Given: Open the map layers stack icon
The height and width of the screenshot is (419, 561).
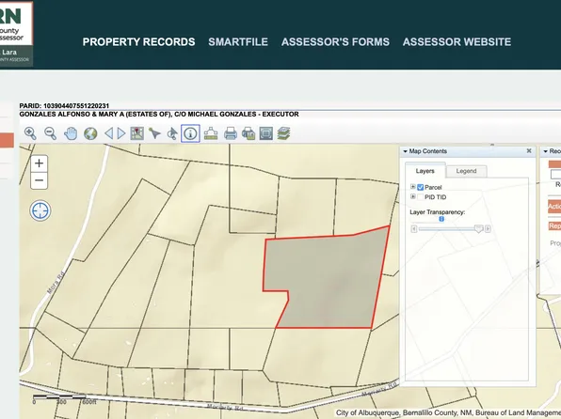Looking at the screenshot, I should pos(283,133).
